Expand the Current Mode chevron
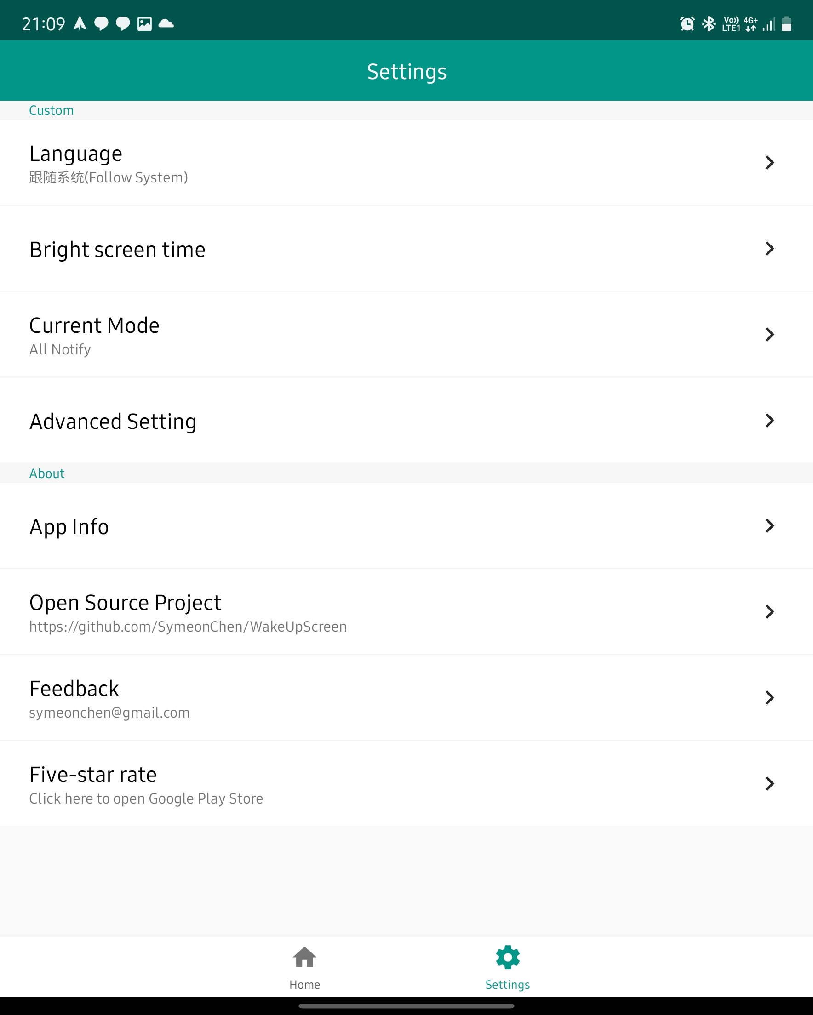Screen dimensions: 813x1015 pyautogui.click(x=770, y=334)
